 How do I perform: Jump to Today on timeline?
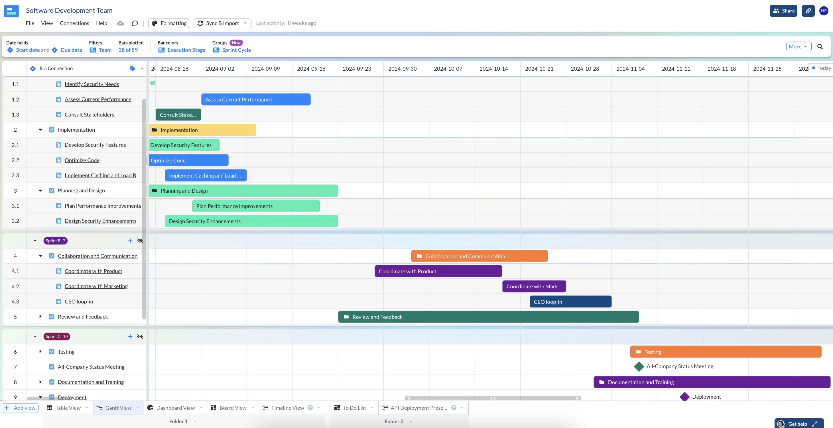pyautogui.click(x=821, y=68)
